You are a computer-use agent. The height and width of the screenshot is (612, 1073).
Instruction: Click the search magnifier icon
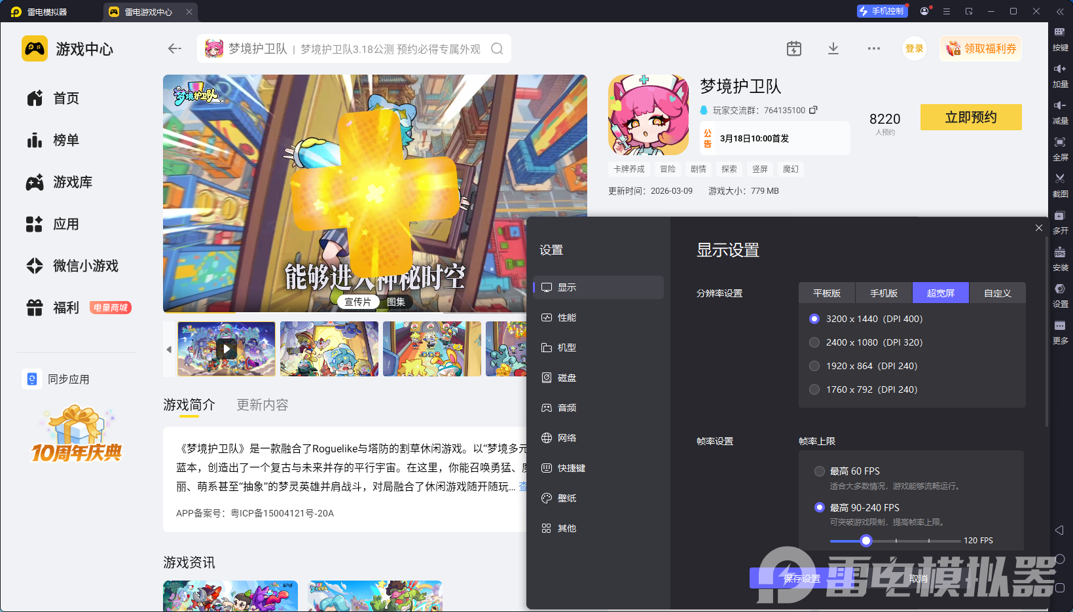(497, 48)
